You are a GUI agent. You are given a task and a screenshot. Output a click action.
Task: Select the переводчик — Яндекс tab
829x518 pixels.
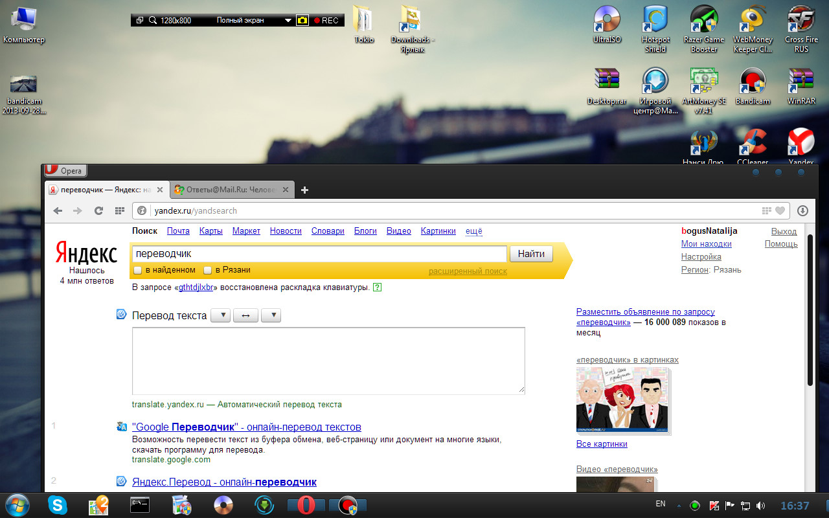coord(107,190)
